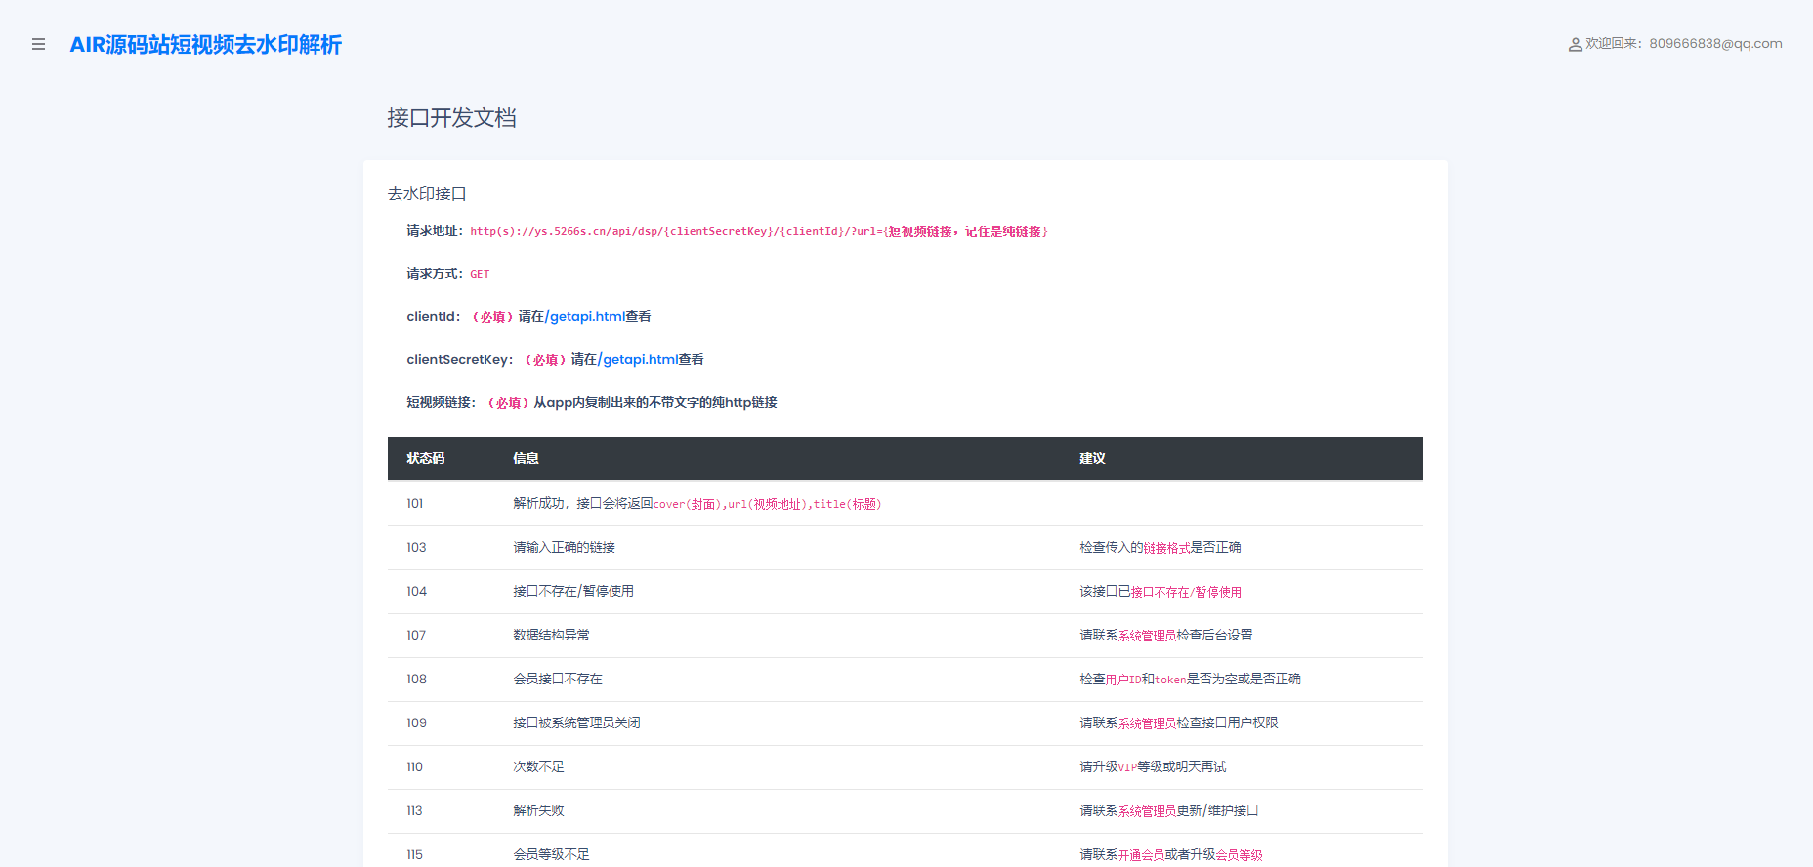Click the VIP highlighted text in row 110

(1127, 767)
